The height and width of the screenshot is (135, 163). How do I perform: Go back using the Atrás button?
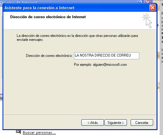92,123
